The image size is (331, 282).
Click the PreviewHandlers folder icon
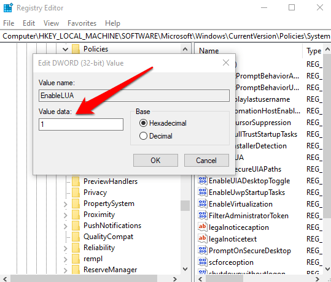pyautogui.click(x=76, y=181)
